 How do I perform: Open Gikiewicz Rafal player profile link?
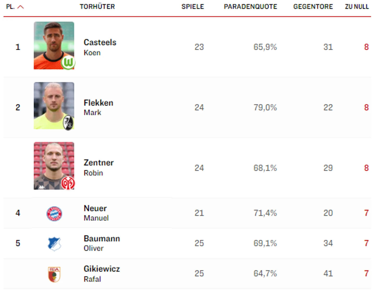(102, 274)
